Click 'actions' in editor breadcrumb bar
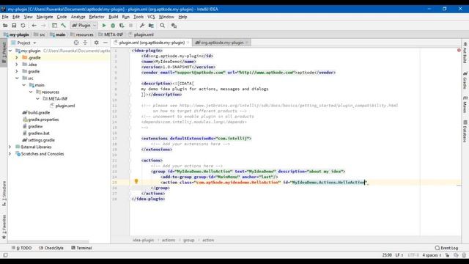 coord(169,240)
